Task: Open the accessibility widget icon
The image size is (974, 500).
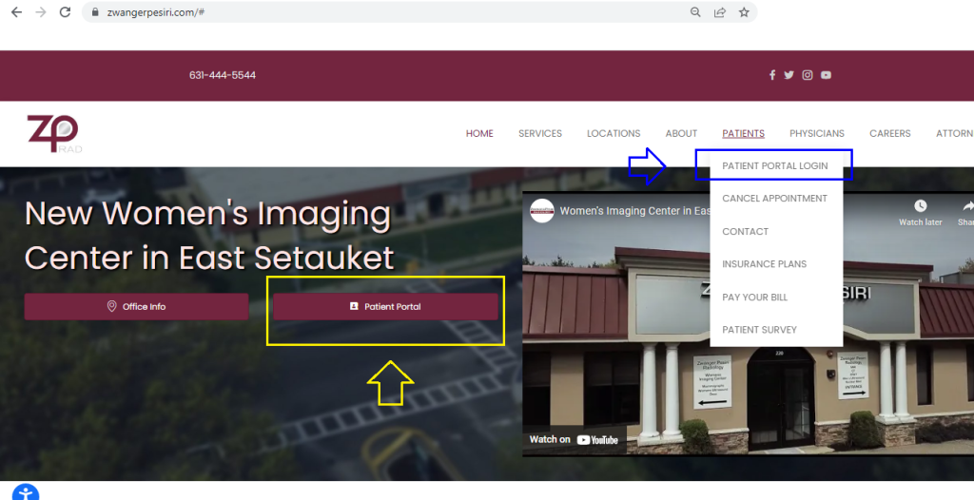Action: (x=26, y=492)
